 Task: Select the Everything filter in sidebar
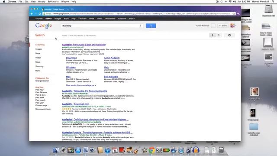tap(40, 45)
